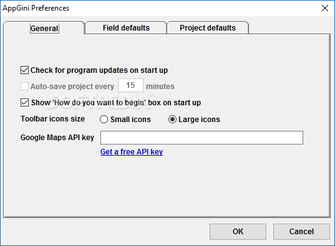Tick the Auto-save project check box
Screen dimensions: 335x246
pos(24,87)
